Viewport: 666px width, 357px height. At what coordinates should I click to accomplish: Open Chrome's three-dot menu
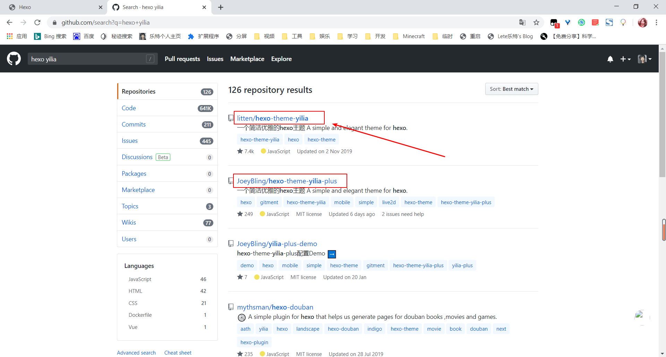[656, 23]
